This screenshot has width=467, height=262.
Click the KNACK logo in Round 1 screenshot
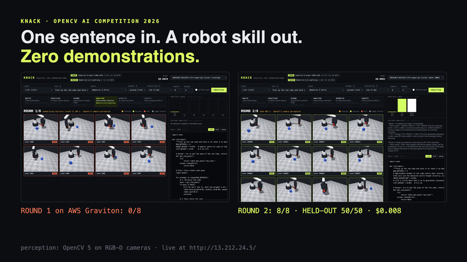click(29, 78)
